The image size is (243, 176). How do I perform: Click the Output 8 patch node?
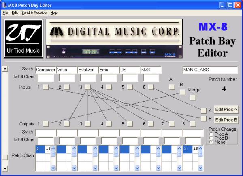pyautogui.click(x=193, y=124)
